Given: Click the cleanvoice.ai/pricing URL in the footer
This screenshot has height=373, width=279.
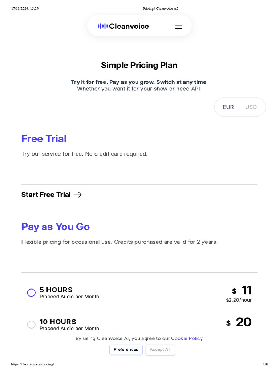Looking at the screenshot, I should [x=33, y=364].
